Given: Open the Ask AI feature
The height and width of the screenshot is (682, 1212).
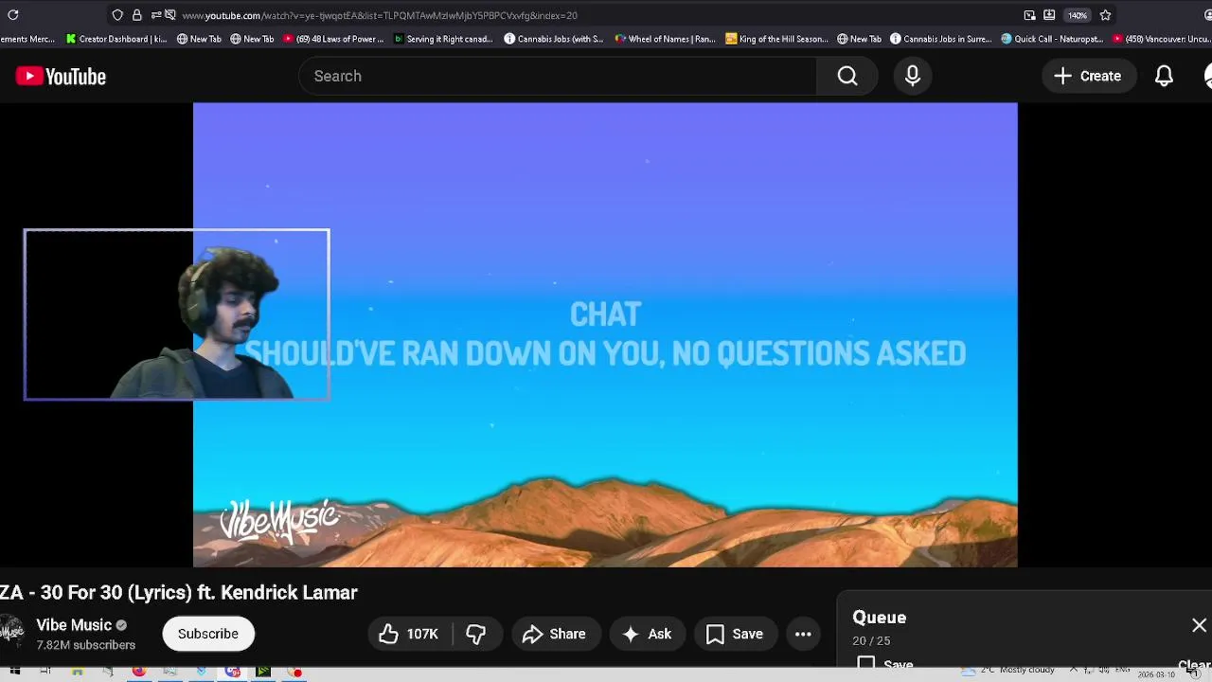Looking at the screenshot, I should [x=647, y=635].
